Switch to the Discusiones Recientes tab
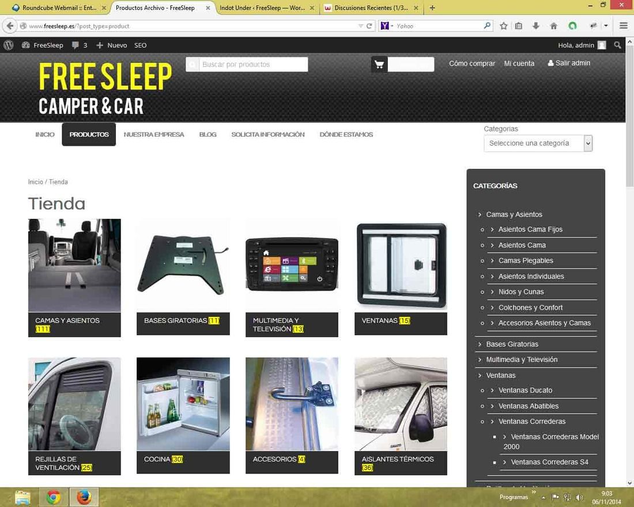Screen dimensions: 634x507 [371, 7]
